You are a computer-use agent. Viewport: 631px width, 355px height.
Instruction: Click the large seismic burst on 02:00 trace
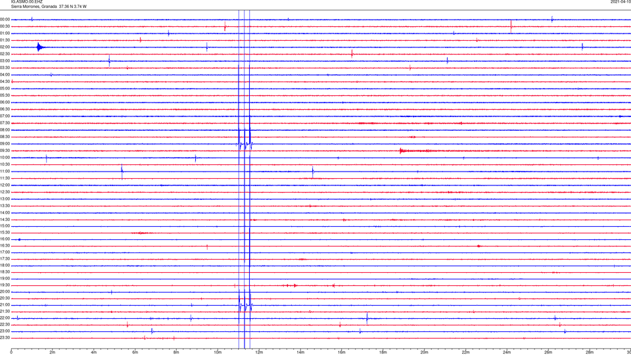pyautogui.click(x=39, y=47)
